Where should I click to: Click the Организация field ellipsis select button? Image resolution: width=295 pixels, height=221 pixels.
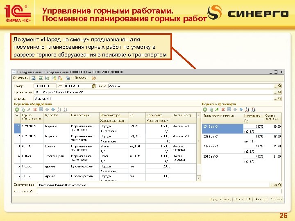[276, 92]
